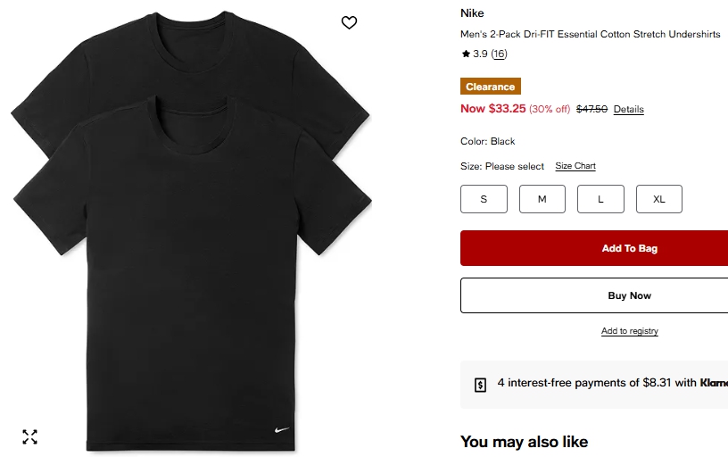Click the expand image fullscreen icon
The image size is (728, 465).
[x=29, y=436]
